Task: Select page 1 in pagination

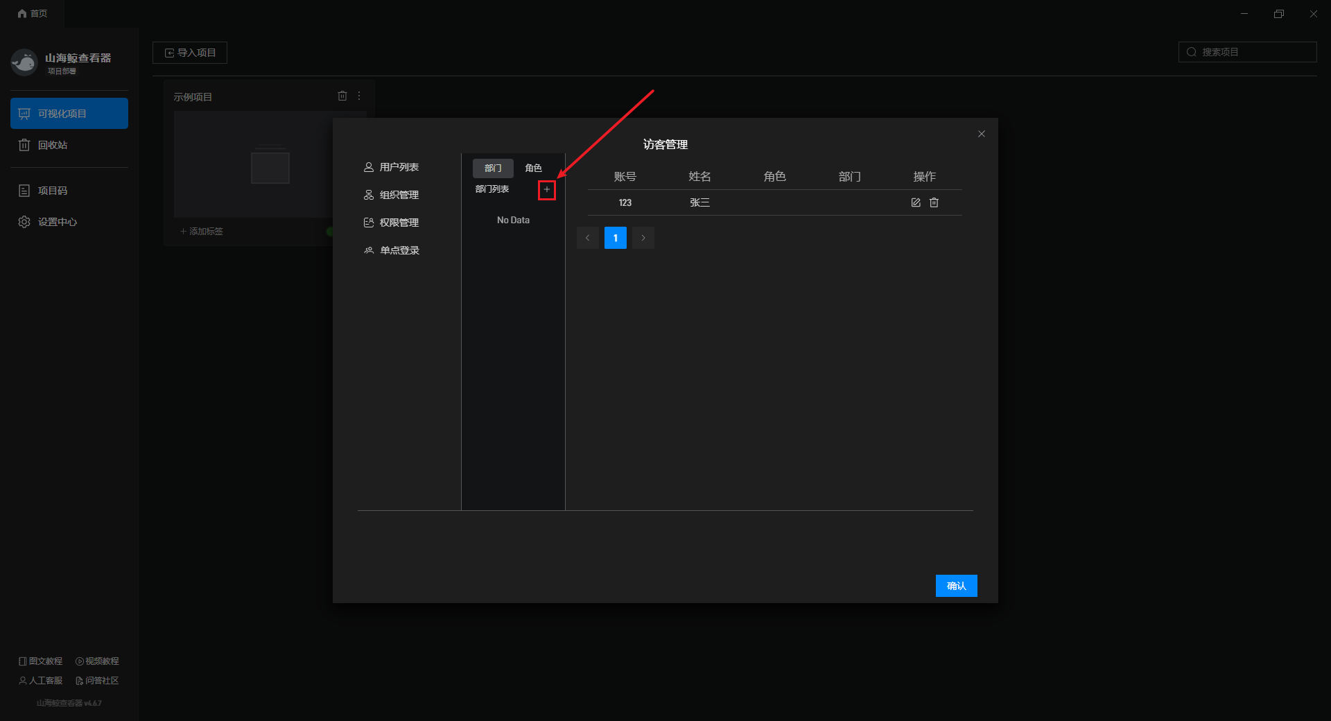Action: [615, 238]
